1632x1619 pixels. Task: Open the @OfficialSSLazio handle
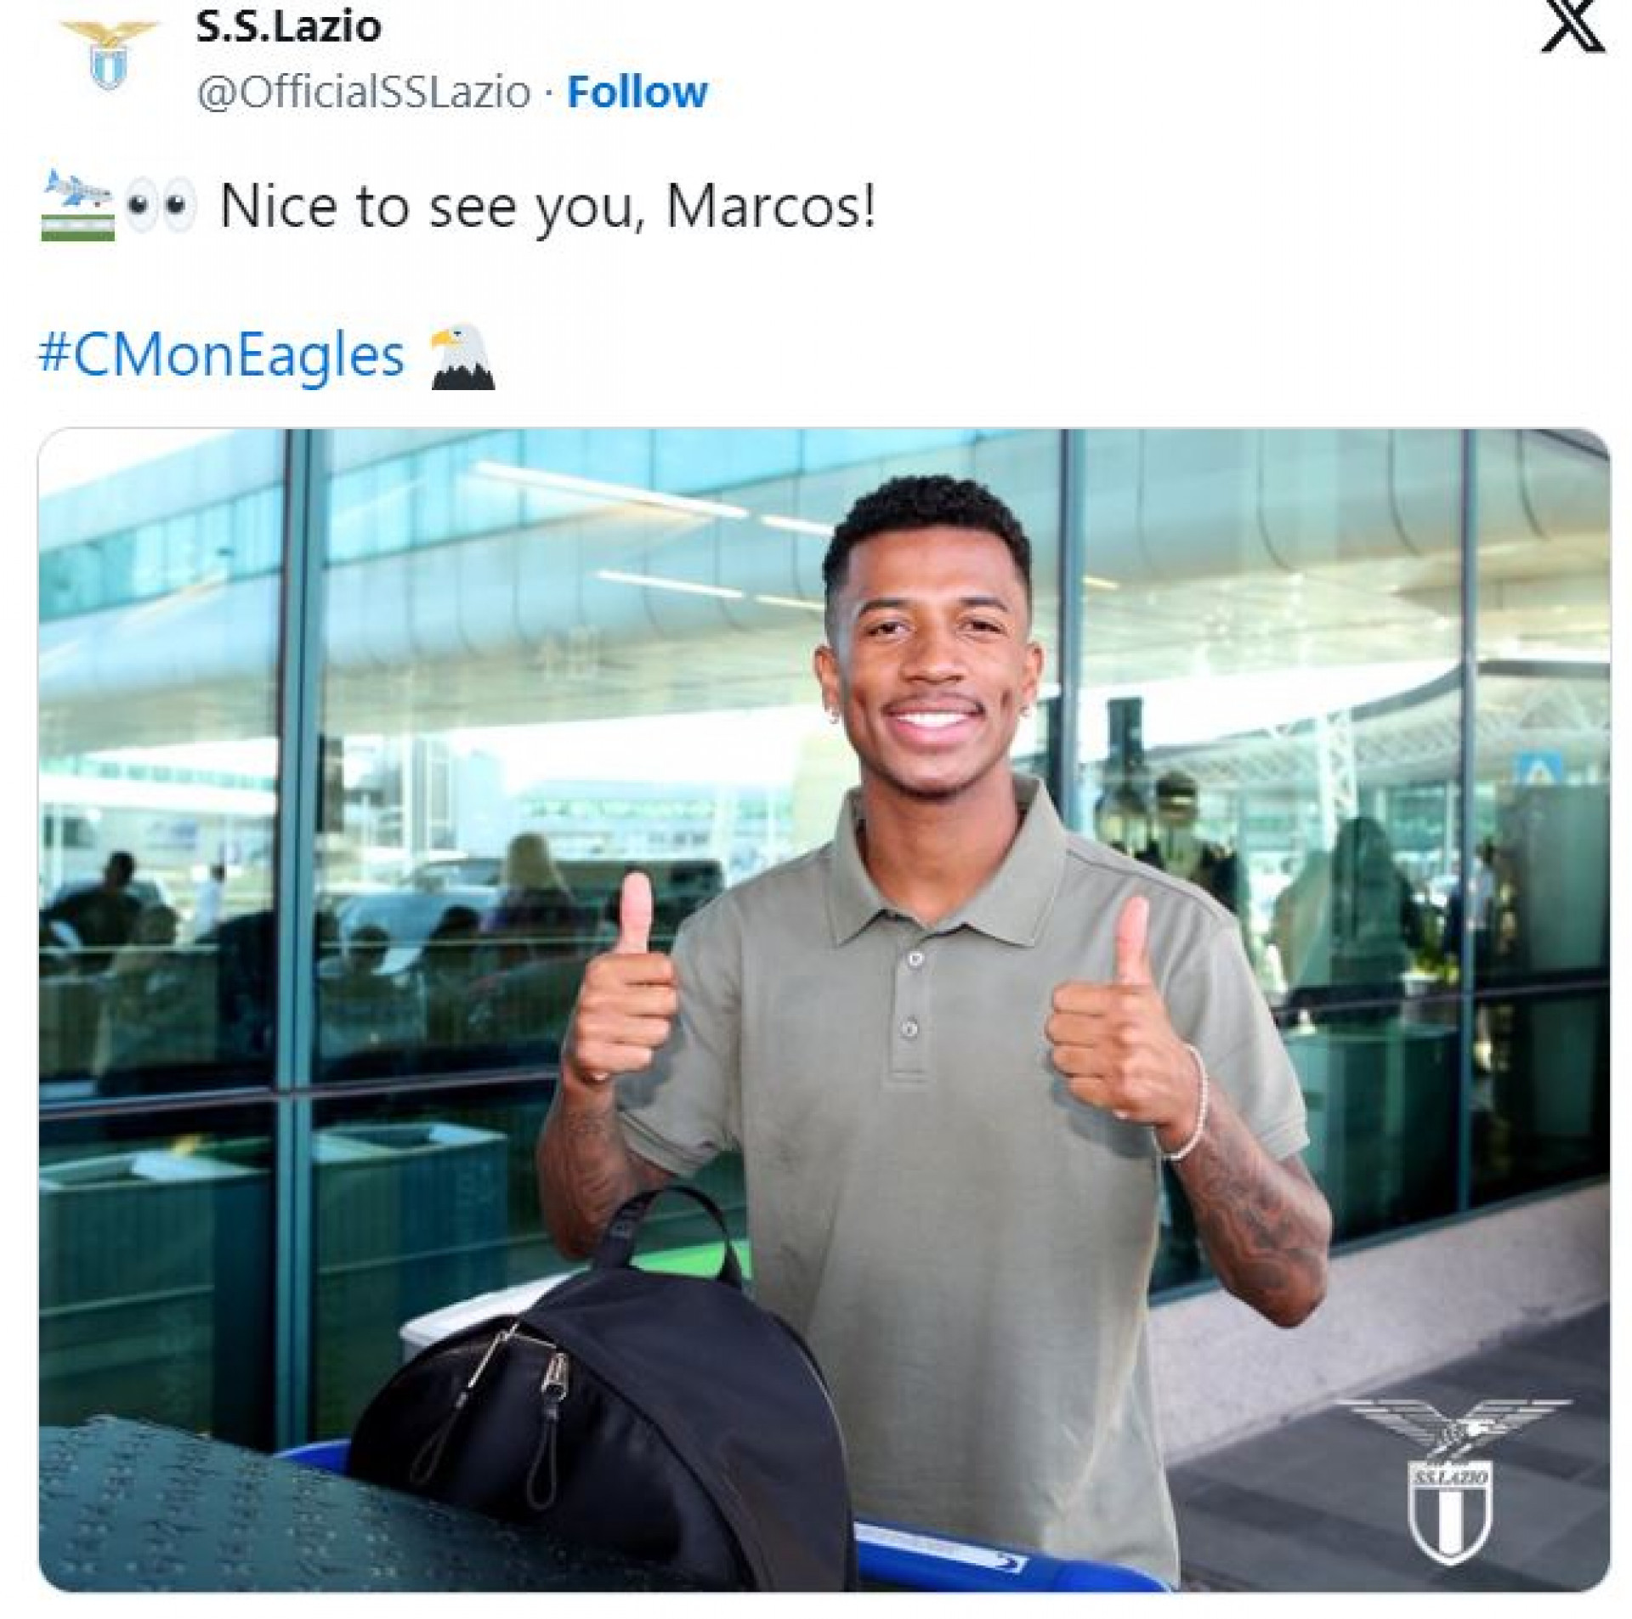tap(364, 92)
